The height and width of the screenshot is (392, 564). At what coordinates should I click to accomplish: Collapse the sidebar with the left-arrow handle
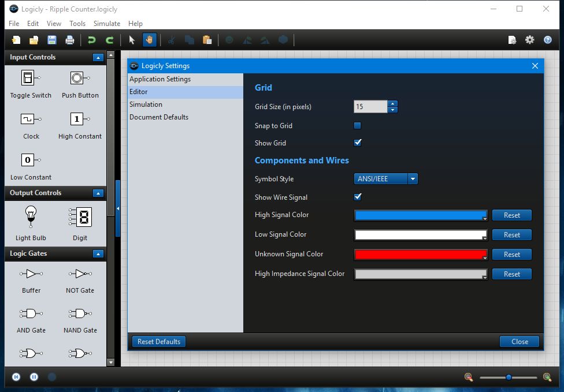tap(118, 208)
